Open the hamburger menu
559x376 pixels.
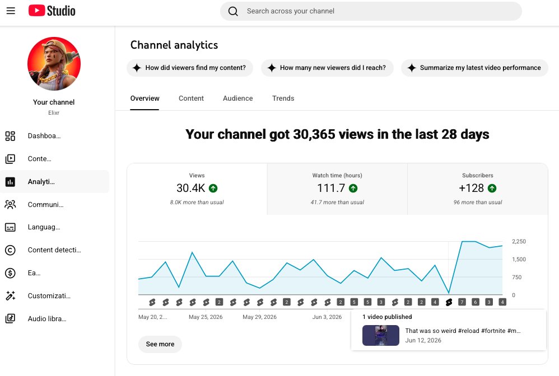coord(11,11)
